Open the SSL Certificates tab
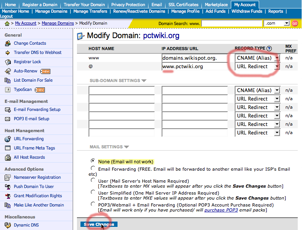Screen dimensions: 302x230 click(x=183, y=5)
